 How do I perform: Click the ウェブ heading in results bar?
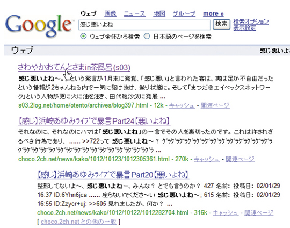(22, 50)
